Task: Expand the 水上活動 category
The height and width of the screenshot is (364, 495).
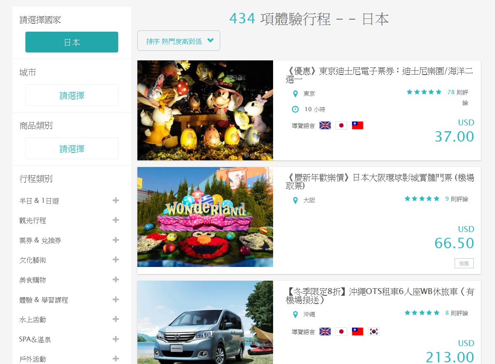Action: [116, 319]
